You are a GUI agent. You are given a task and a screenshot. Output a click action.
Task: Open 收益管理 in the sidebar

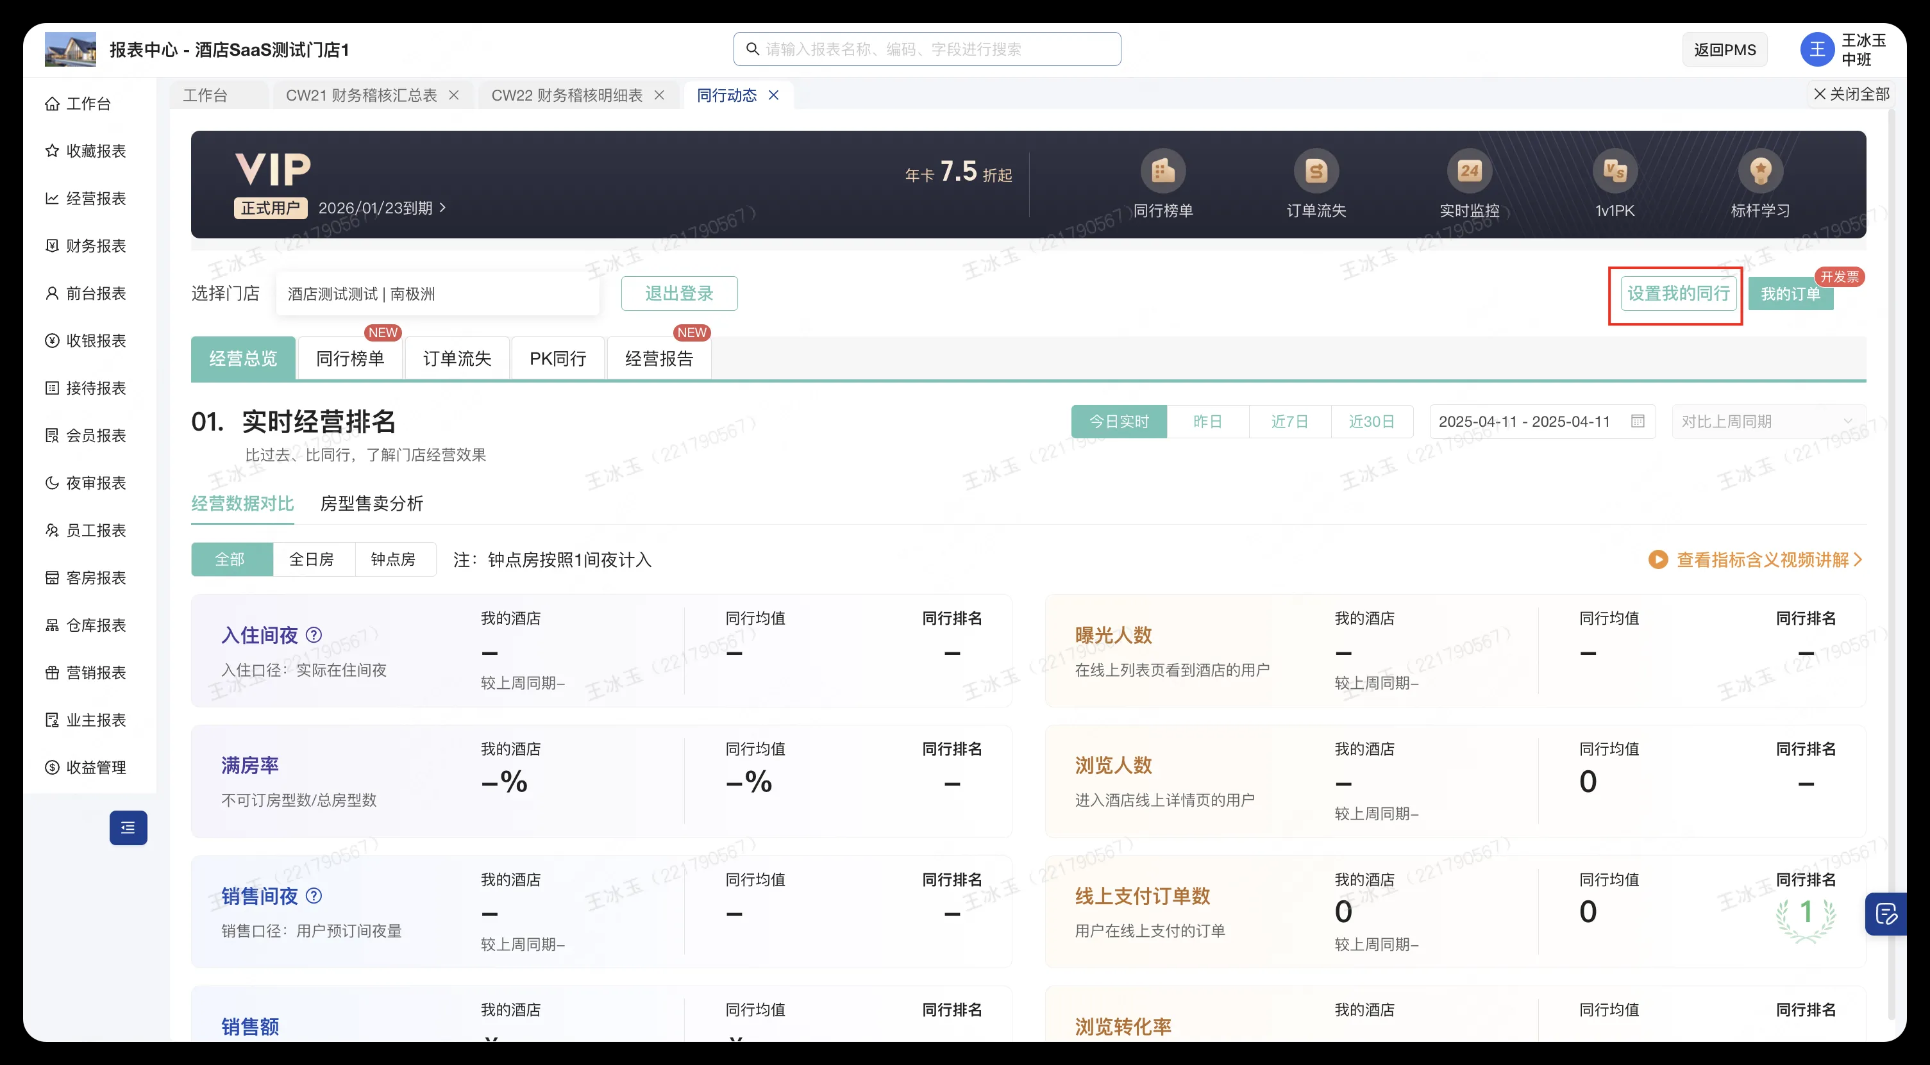86,768
